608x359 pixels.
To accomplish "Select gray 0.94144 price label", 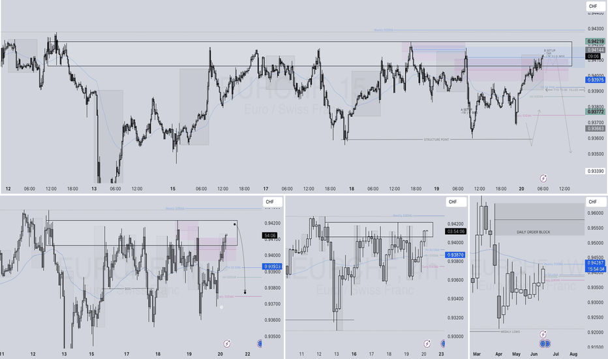I will coord(595,50).
